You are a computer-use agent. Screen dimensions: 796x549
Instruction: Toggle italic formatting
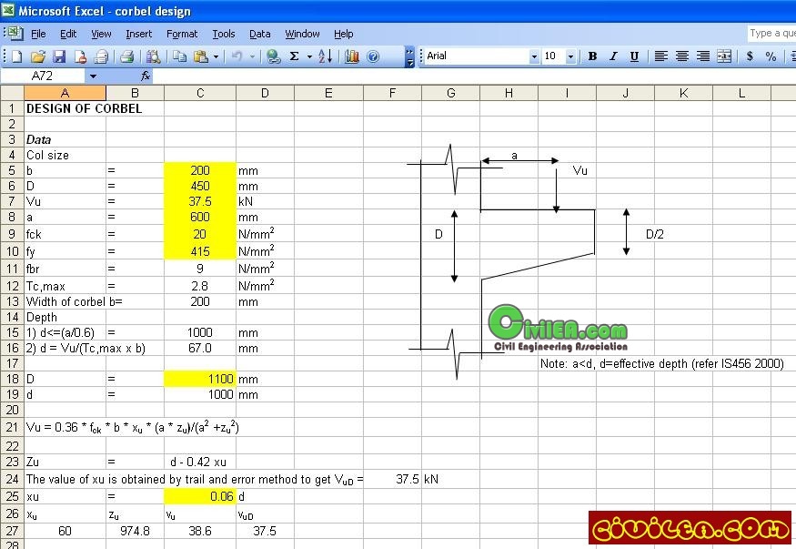[x=613, y=56]
